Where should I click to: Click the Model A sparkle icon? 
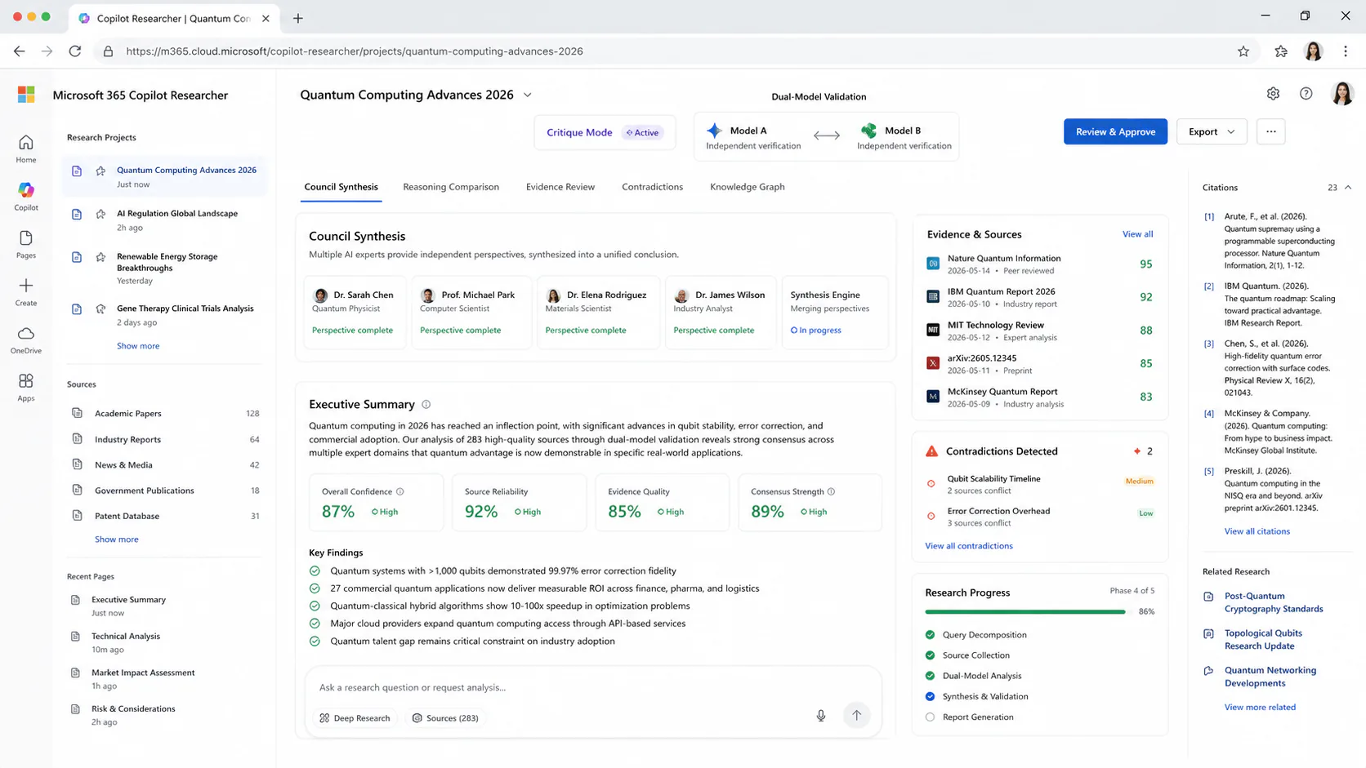point(715,131)
